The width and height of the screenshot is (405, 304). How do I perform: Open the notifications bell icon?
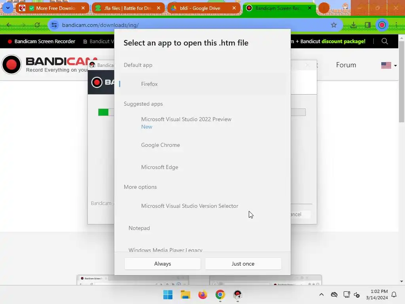394,294
